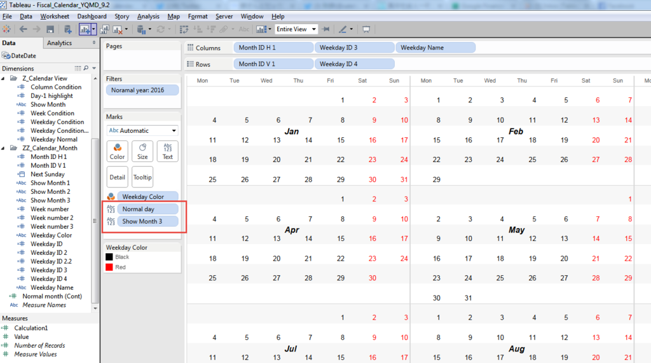Click the Jan month label in calendar

(291, 131)
